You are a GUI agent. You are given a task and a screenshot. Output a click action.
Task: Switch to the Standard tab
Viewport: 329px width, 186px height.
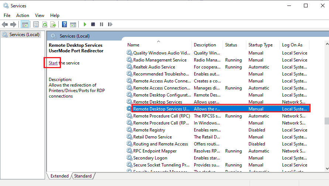click(83, 176)
